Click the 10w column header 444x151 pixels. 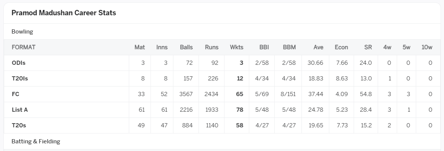[427, 47]
